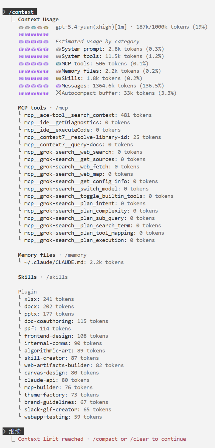Click the Autocompact buffer crossed-box icon
The width and height of the screenshot is (215, 448).
(x=58, y=93)
